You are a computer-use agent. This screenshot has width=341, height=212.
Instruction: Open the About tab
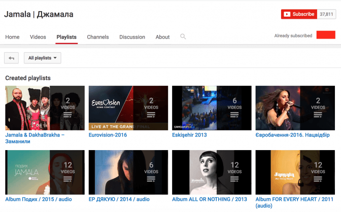click(x=162, y=37)
